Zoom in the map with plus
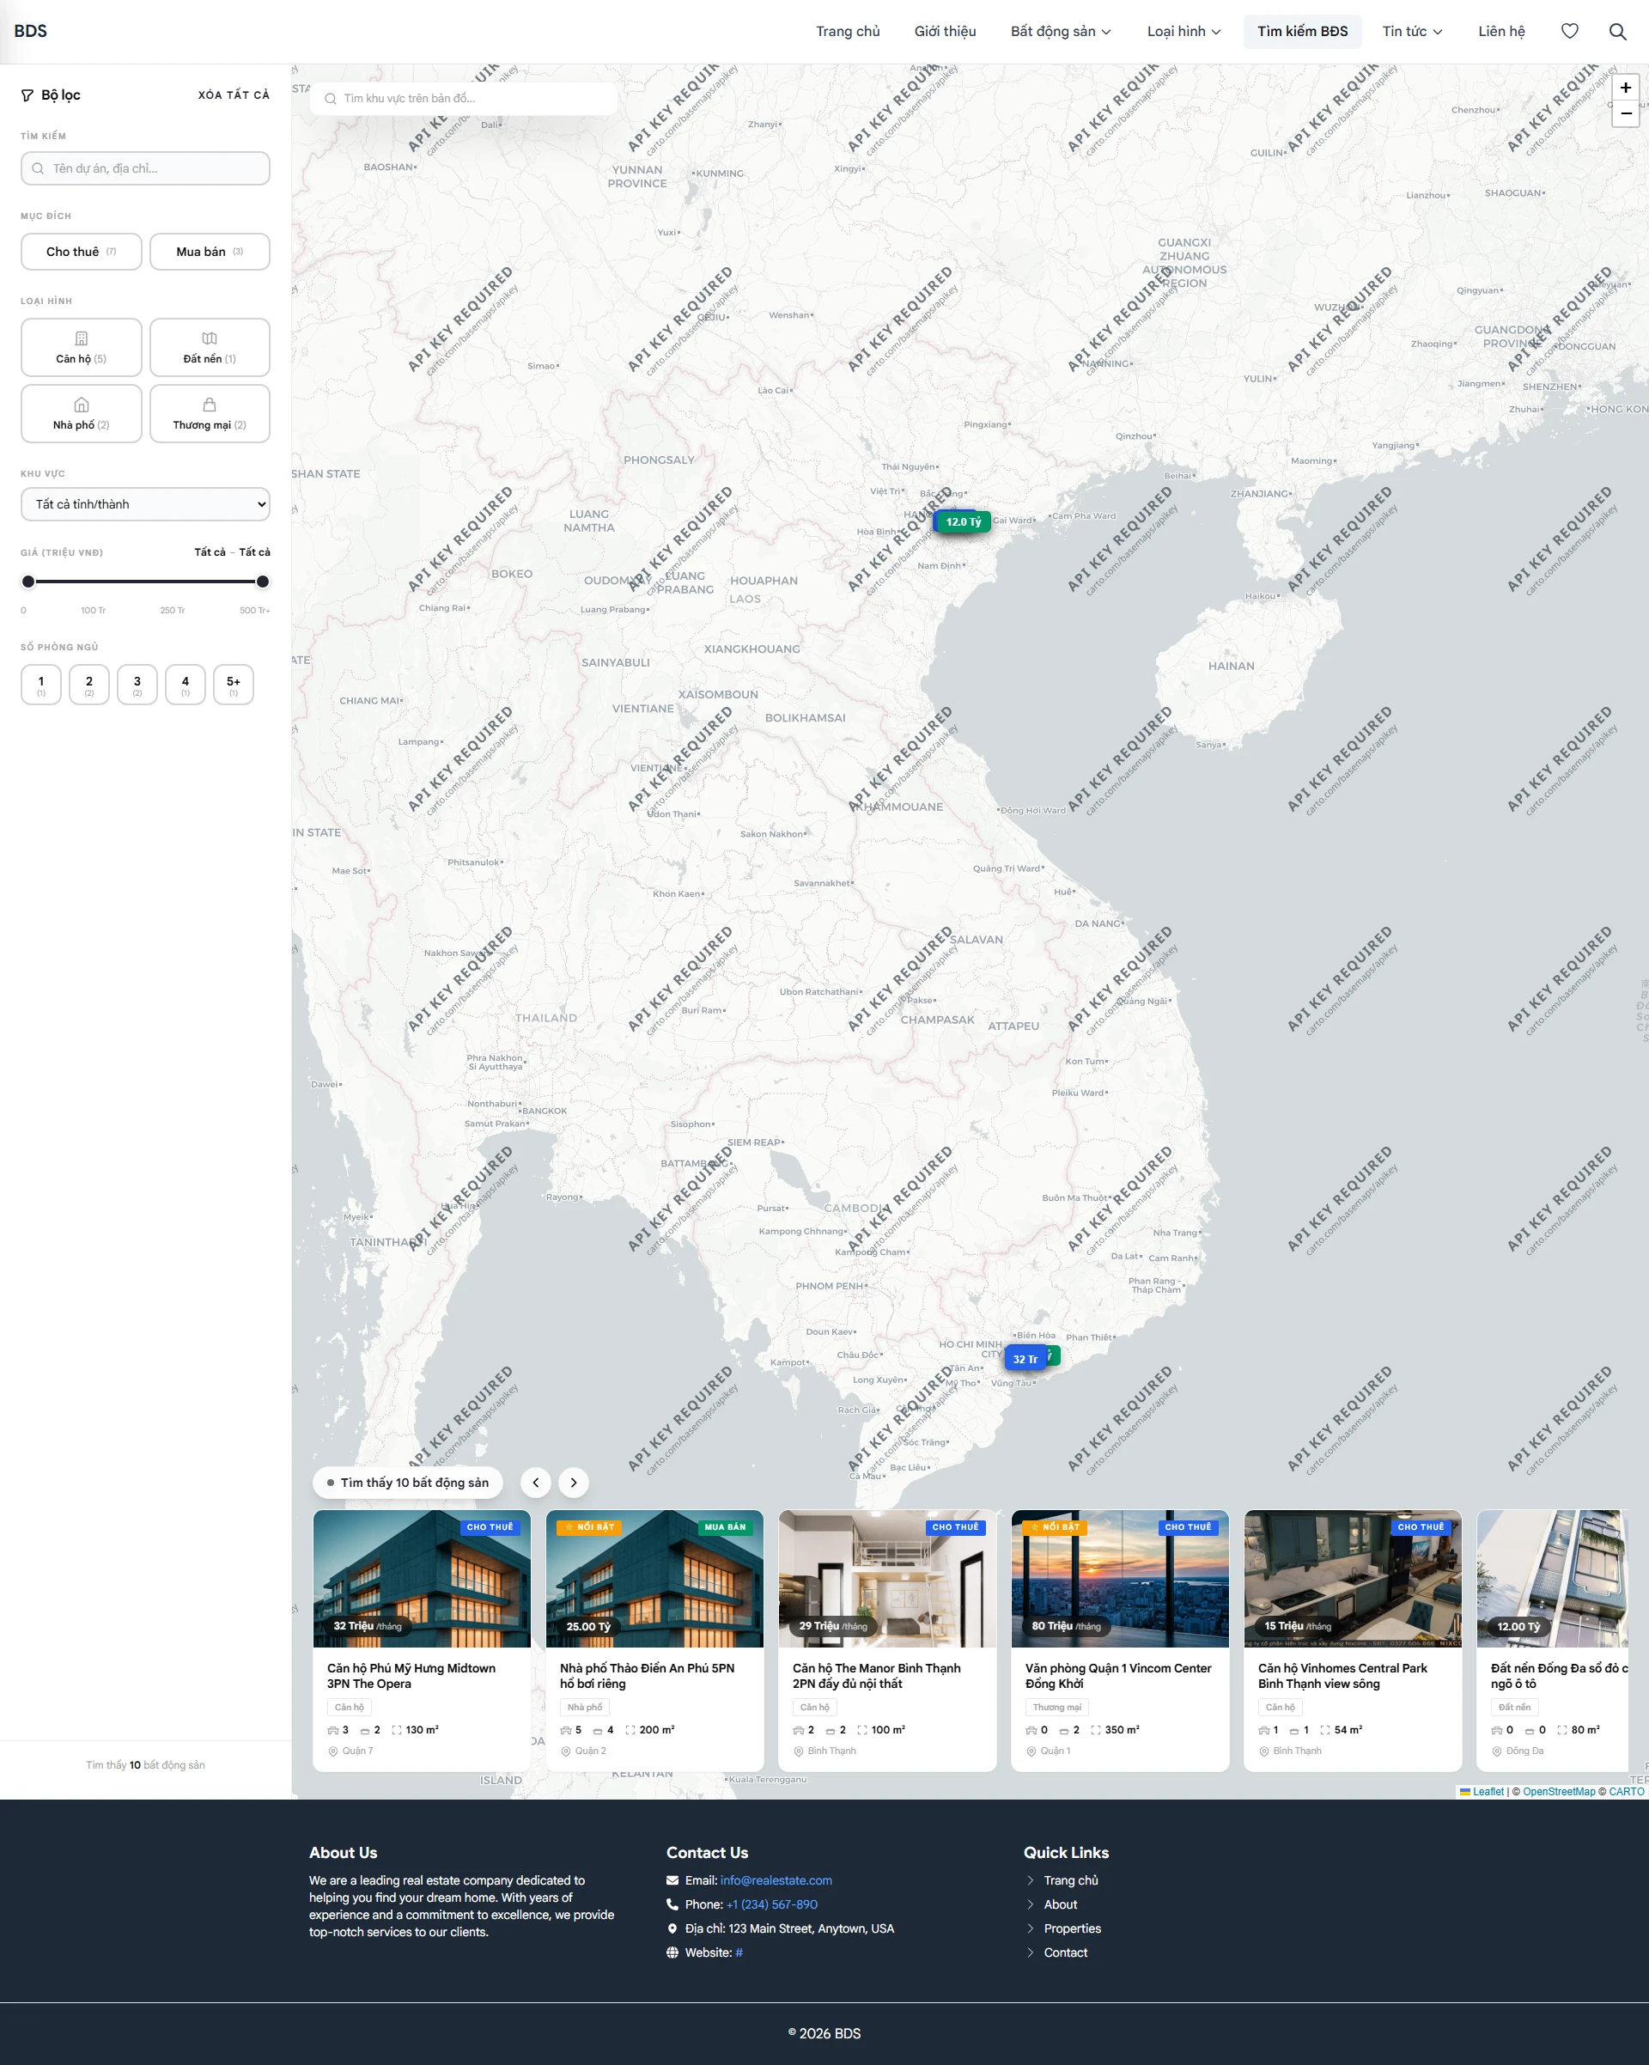The height and width of the screenshot is (2065, 1649). [1625, 88]
